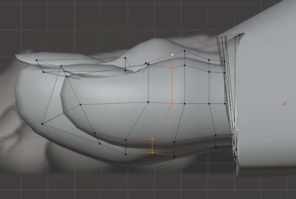Viewport: 296px width, 199px height.
Task: Select the lowest orange selected vertex
Action: click(152, 152)
